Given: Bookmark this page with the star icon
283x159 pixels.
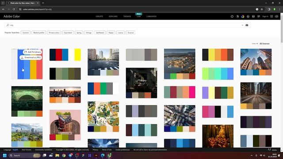Looking at the screenshot, I should pyautogui.click(x=262, y=9).
